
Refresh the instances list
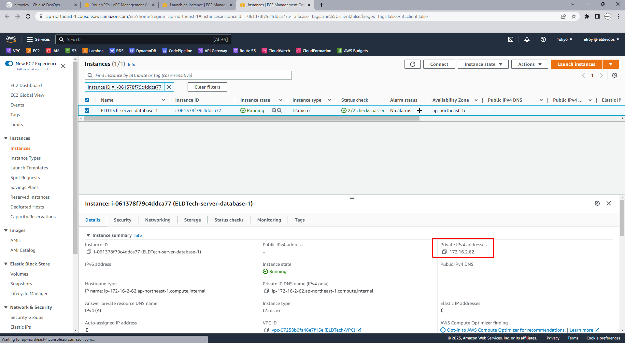click(x=413, y=64)
